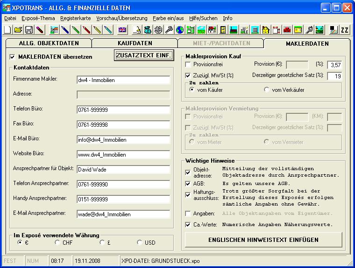The image size is (355, 268).
Task: Select the yellow pencil icon
Action: [x=97, y=30]
